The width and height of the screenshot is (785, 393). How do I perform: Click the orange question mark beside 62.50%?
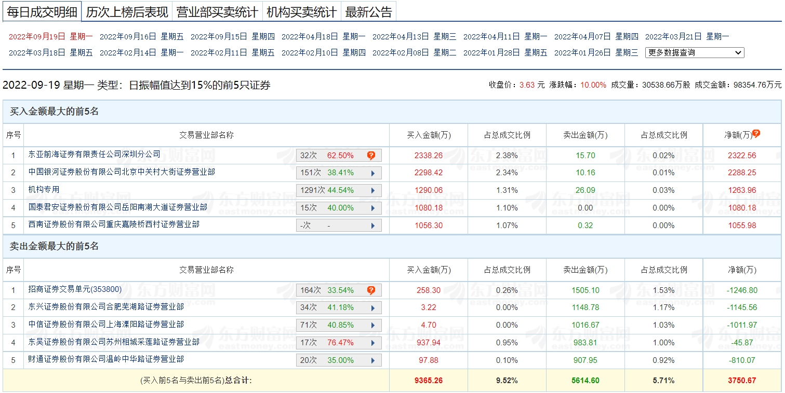(371, 156)
